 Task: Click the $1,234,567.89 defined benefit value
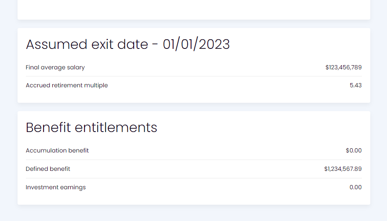pyautogui.click(x=343, y=169)
